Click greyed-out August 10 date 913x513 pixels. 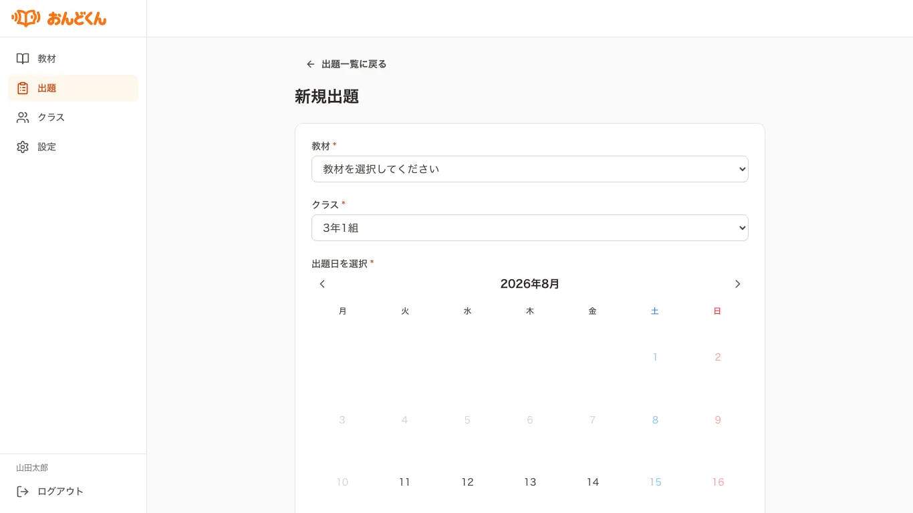coord(342,482)
